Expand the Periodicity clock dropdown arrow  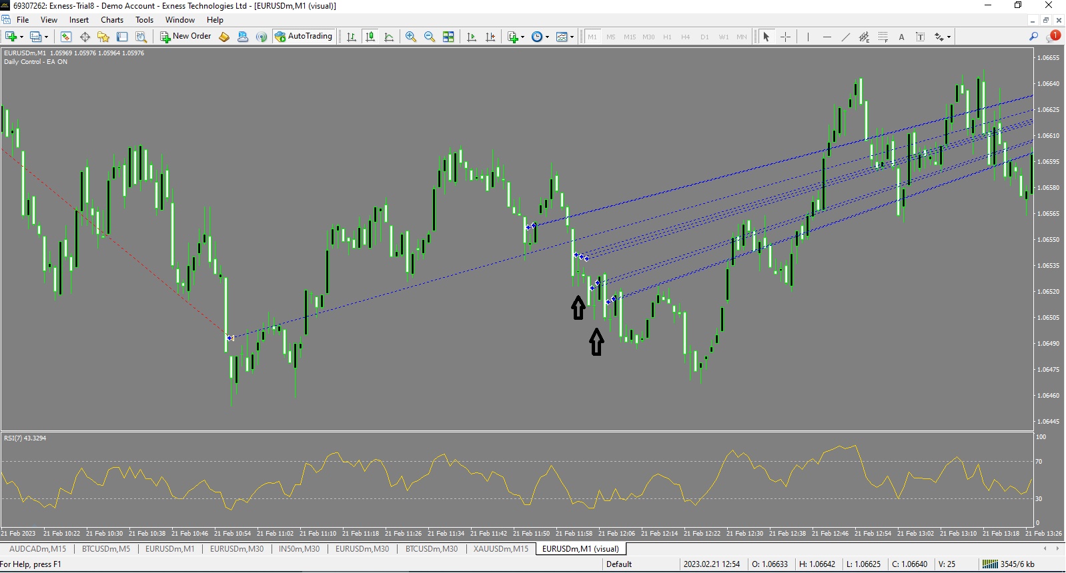(x=548, y=37)
